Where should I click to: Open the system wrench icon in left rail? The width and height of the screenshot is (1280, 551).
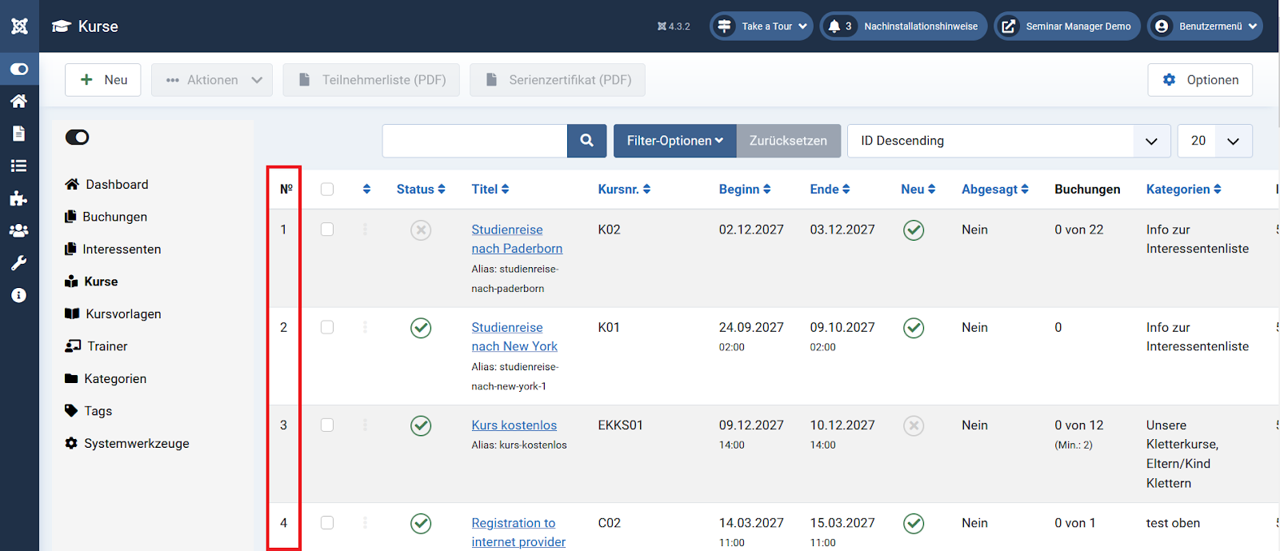[x=18, y=263]
